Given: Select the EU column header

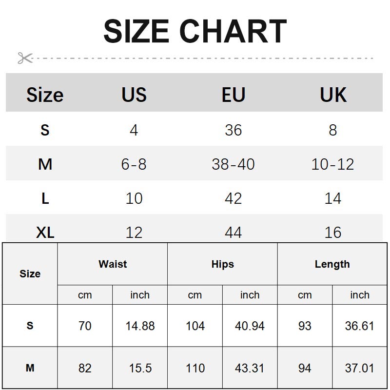Looking at the screenshot, I should click(233, 95).
